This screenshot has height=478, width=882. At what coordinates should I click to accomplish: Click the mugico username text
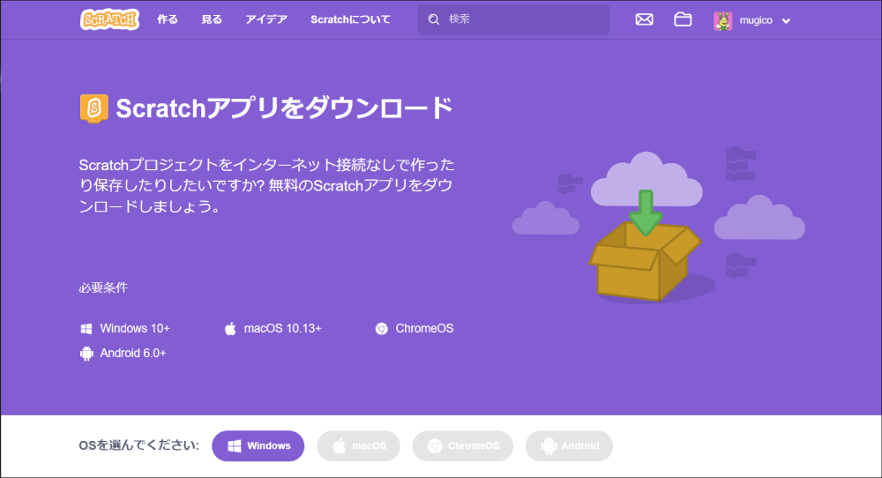pyautogui.click(x=756, y=21)
